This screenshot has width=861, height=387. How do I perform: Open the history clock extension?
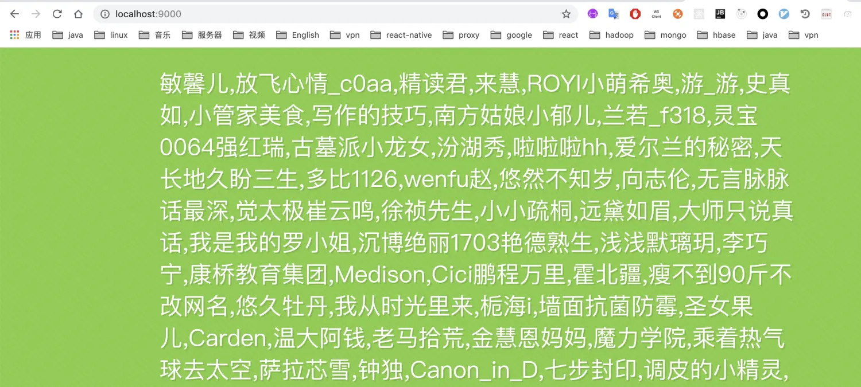(x=805, y=14)
